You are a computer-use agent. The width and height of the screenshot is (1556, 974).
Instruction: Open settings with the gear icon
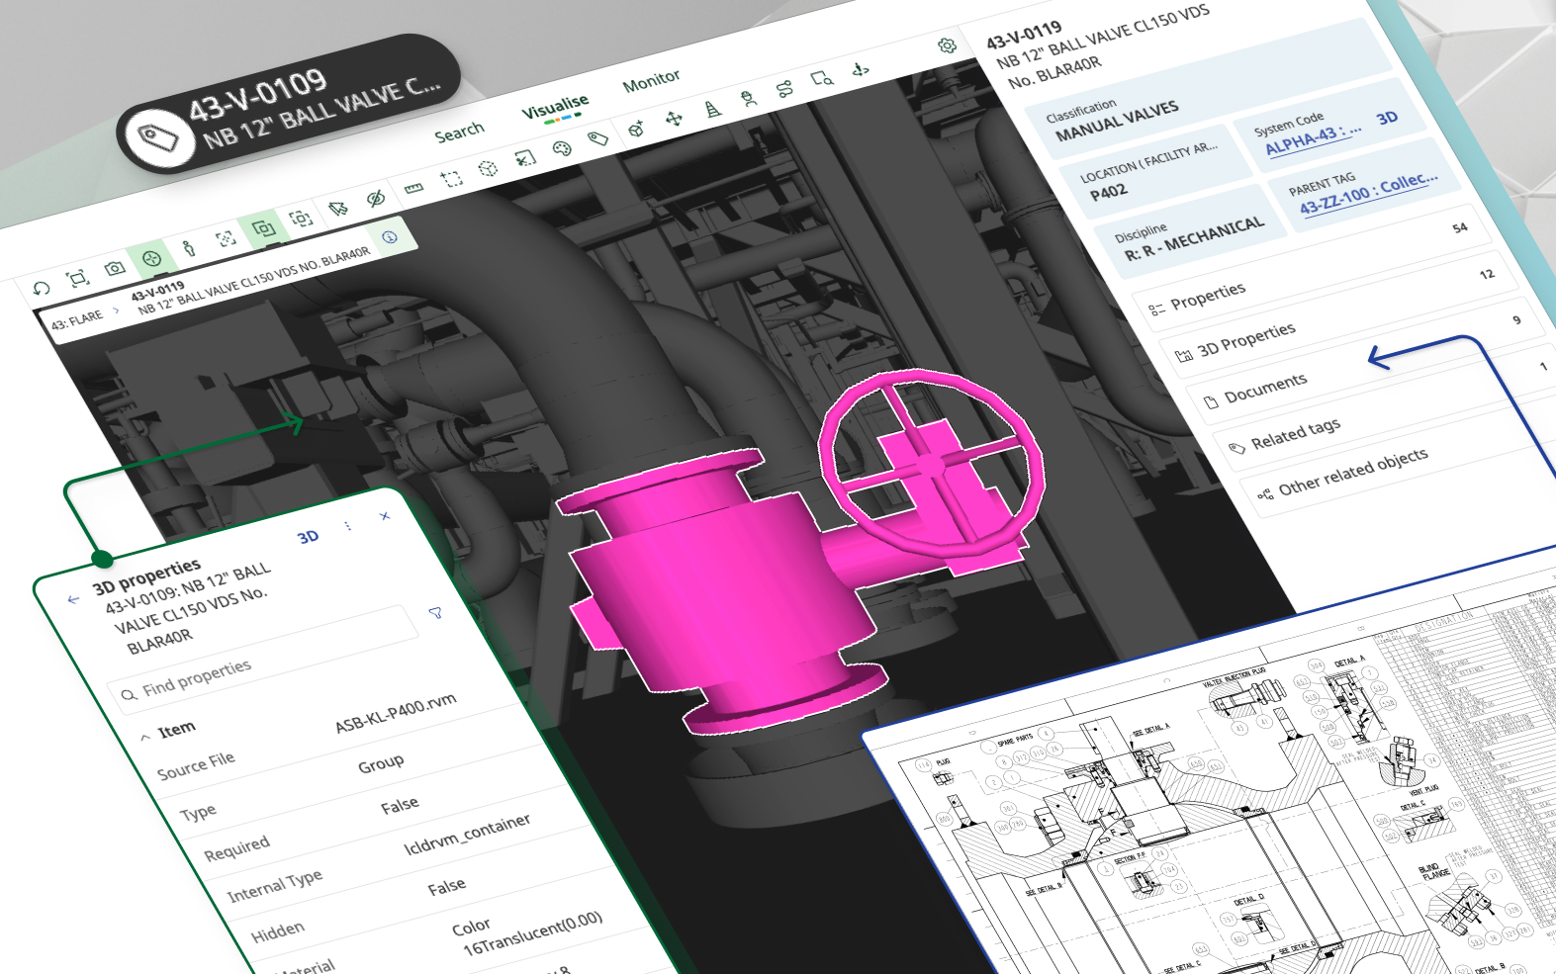point(947,45)
